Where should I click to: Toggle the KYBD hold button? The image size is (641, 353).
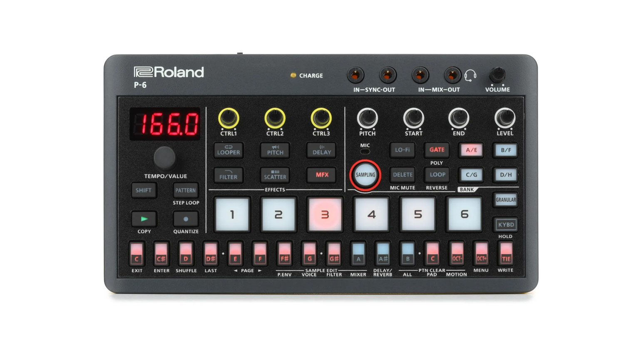(506, 225)
